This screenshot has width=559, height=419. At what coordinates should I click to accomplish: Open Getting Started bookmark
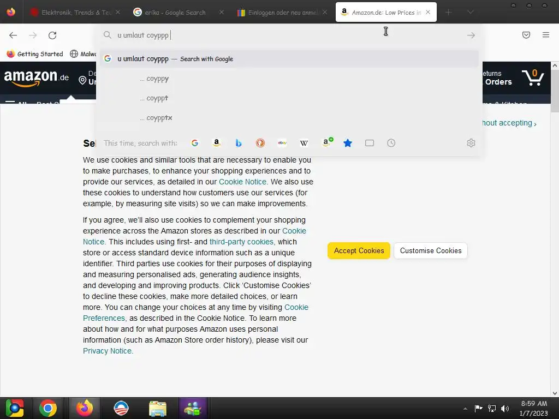pyautogui.click(x=35, y=54)
